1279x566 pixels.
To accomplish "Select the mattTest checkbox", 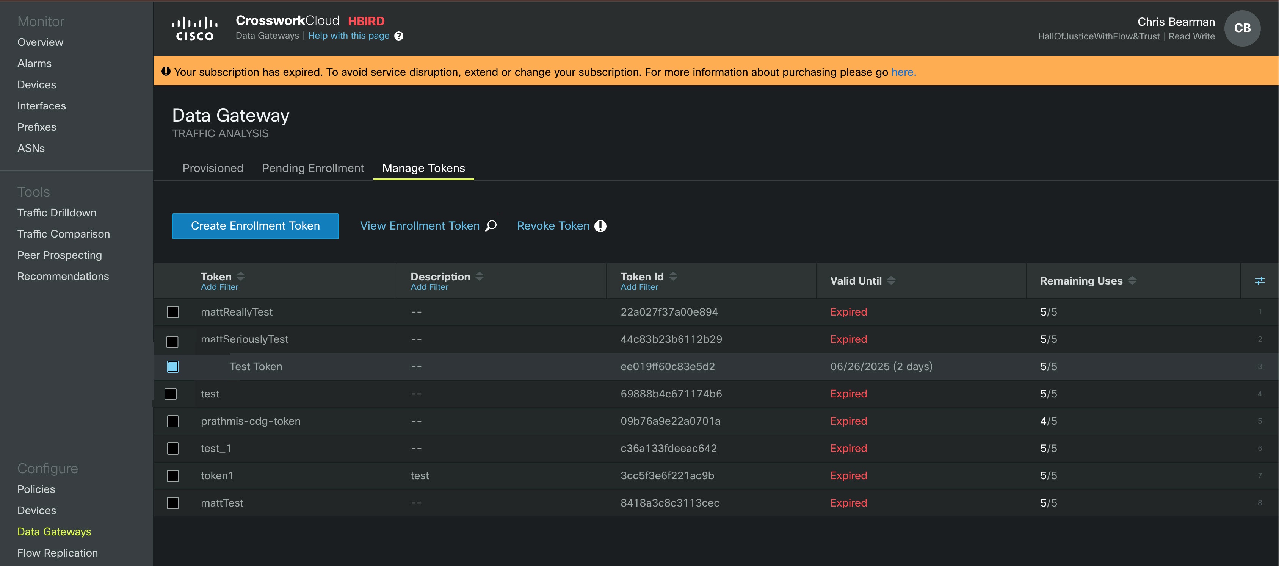I will click(173, 503).
